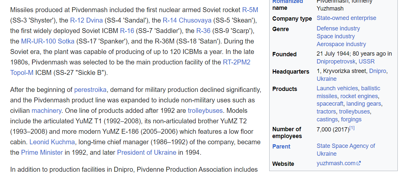Follow the ballistic missiles link
403x175 pixels.
pos(348,92)
